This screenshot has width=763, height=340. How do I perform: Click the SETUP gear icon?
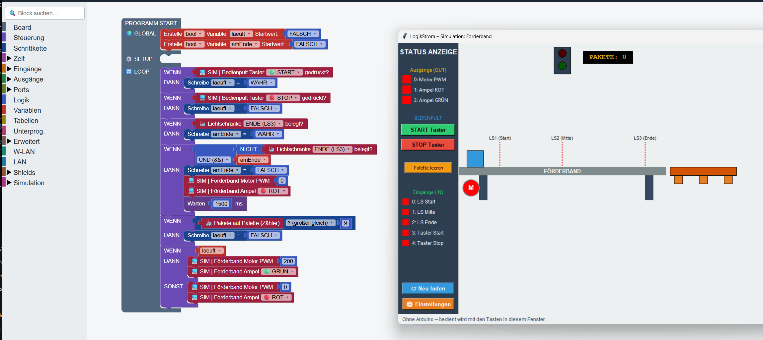tap(129, 59)
